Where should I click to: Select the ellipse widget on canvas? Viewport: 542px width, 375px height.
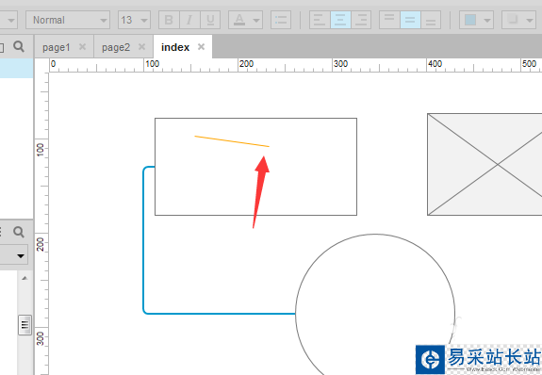tap(375, 304)
